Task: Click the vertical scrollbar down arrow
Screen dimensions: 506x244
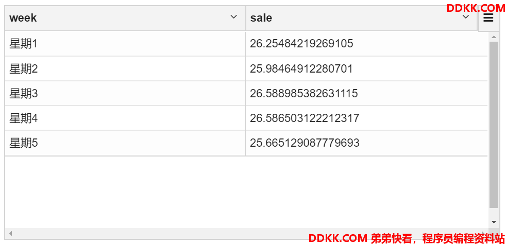Action: (x=494, y=222)
